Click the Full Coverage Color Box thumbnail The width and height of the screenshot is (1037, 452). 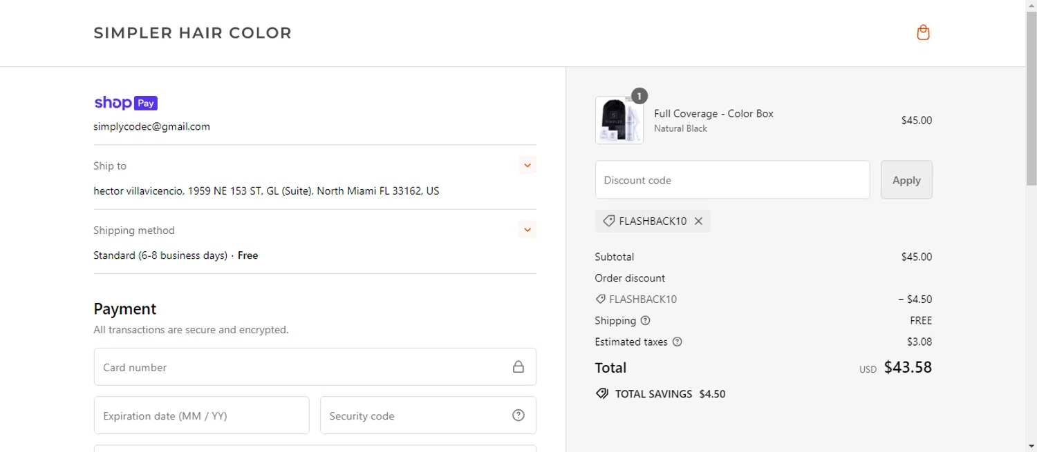[619, 120]
